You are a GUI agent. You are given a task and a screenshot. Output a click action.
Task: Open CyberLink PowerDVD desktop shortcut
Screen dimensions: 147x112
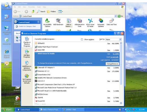(x=17, y=100)
